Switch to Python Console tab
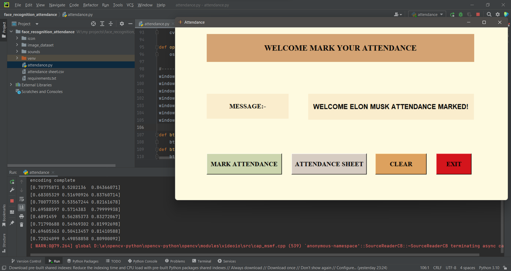Screen dimensions: 511x271 pyautogui.click(x=142, y=261)
